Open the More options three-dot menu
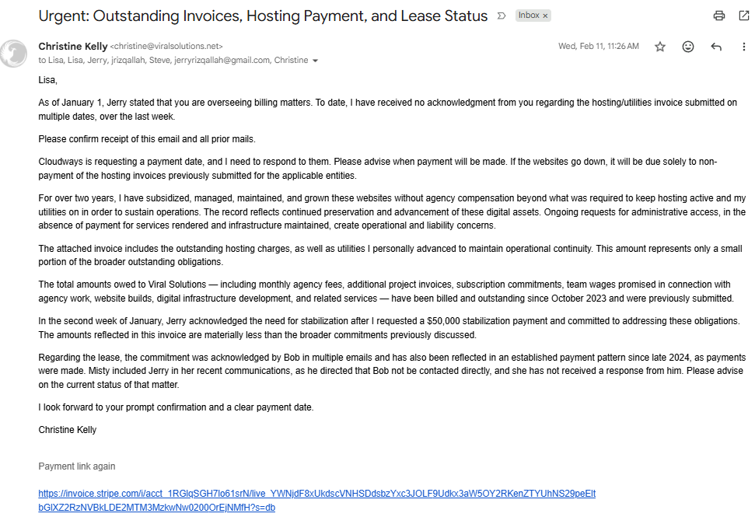 point(744,46)
